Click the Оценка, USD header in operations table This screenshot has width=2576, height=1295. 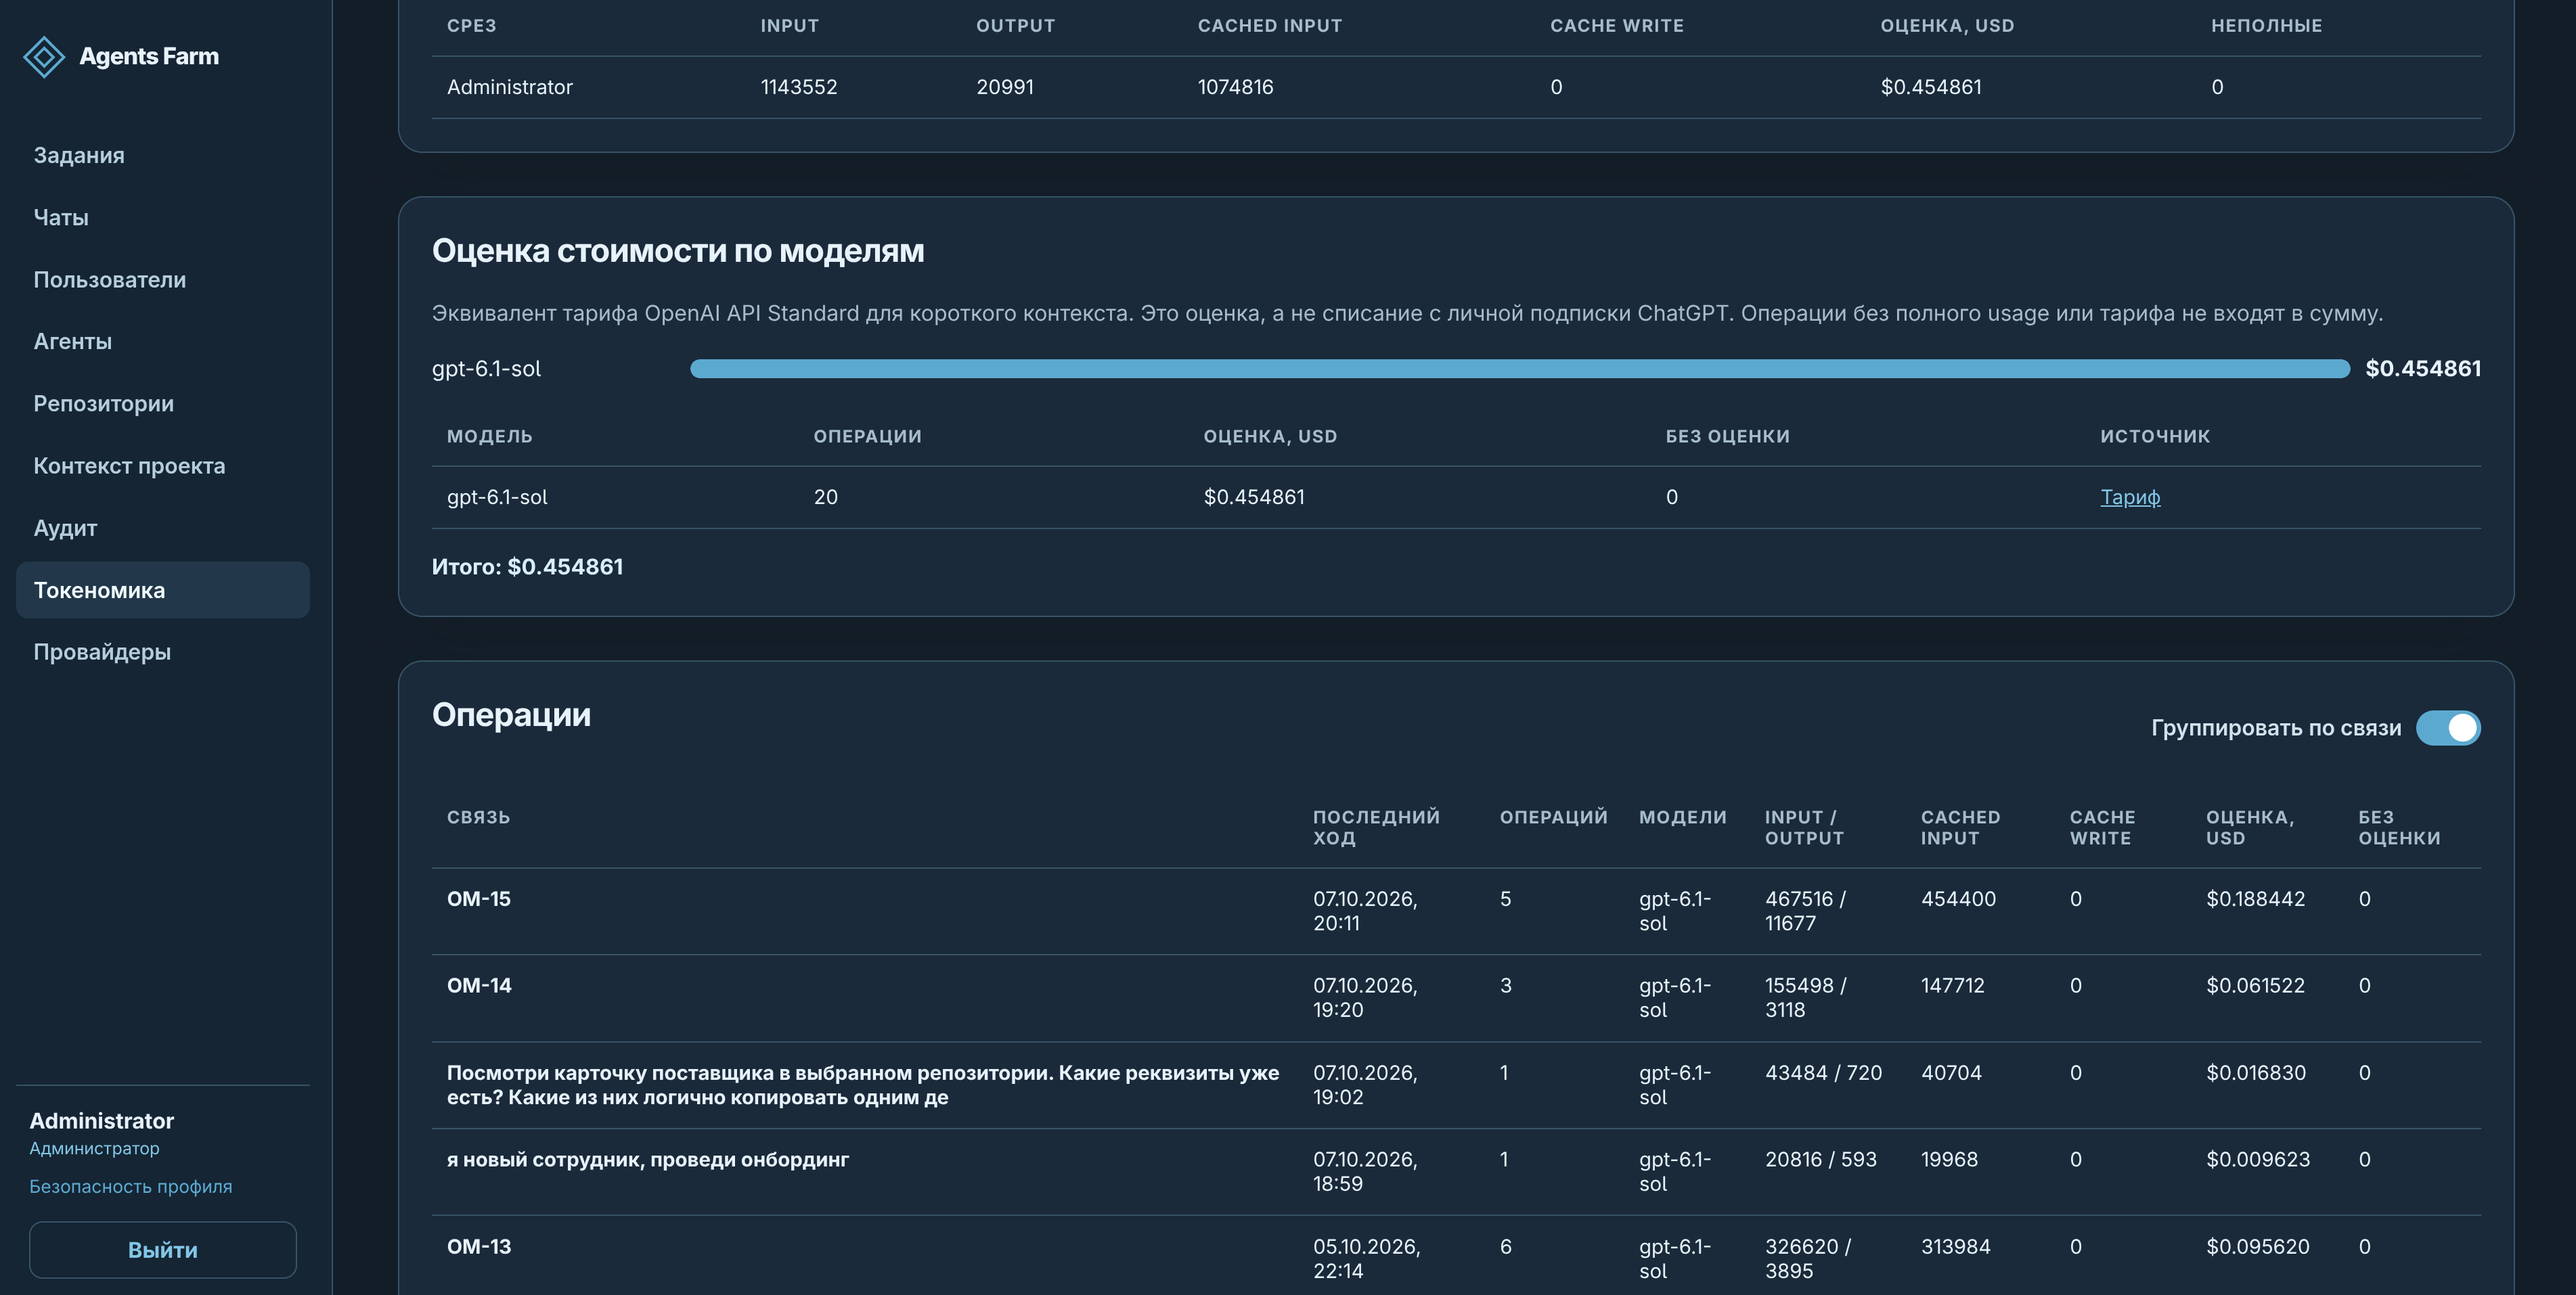[2250, 828]
